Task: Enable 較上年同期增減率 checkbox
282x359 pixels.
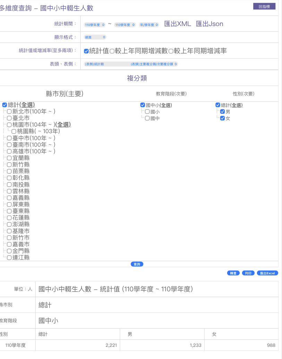Action: coord(171,51)
